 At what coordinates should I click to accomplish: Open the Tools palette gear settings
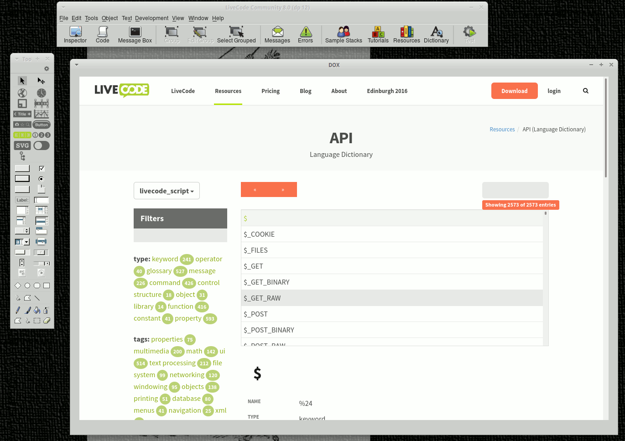(47, 68)
